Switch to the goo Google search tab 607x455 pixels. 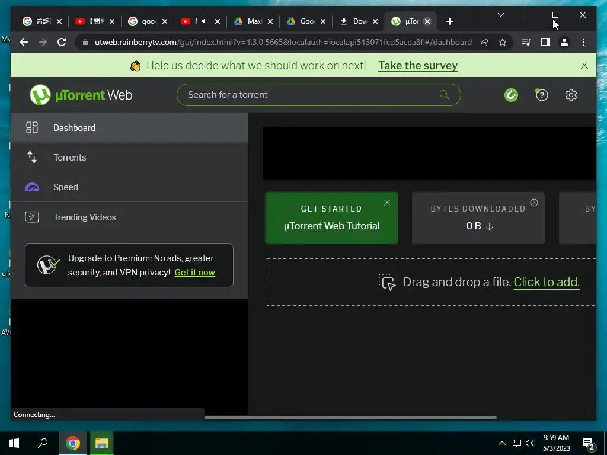point(147,22)
